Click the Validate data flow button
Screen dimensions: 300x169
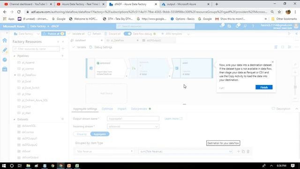[79, 47]
